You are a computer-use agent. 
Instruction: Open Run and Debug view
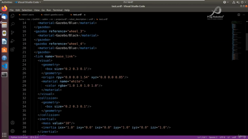(12, 41)
